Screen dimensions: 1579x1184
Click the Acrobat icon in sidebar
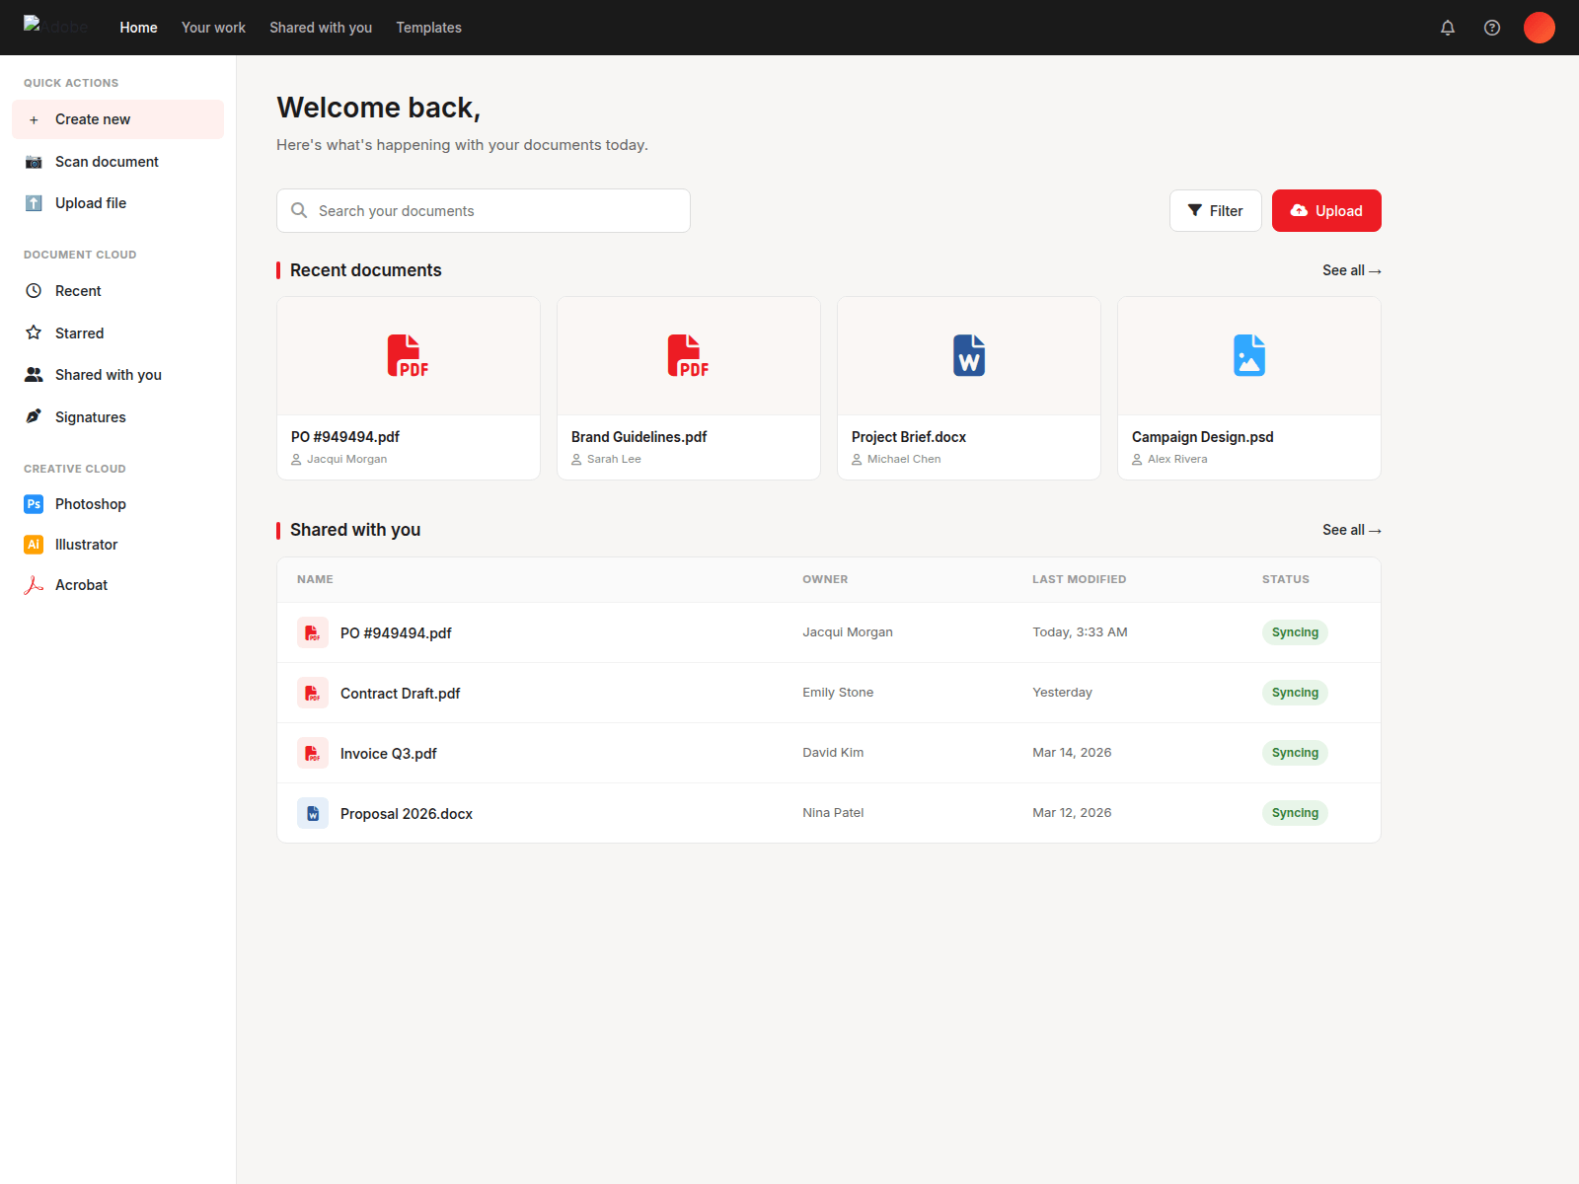point(34,585)
